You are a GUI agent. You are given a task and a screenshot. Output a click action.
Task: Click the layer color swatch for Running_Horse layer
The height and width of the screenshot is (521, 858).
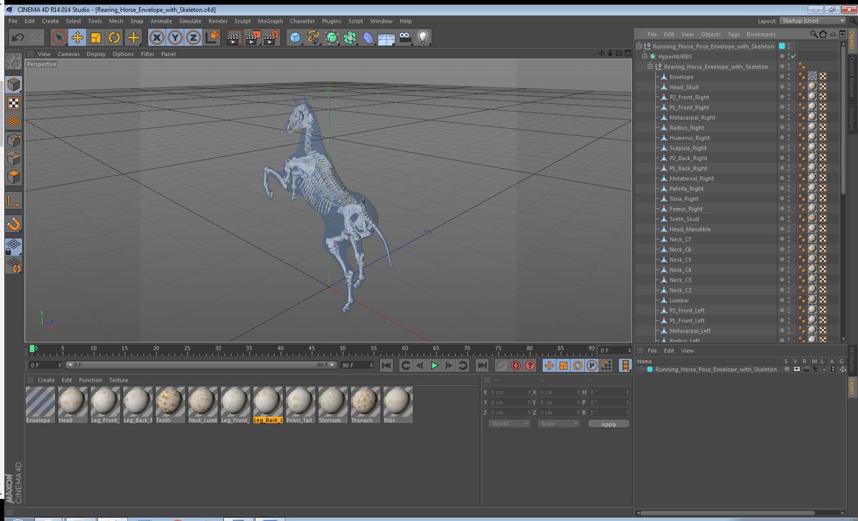click(x=650, y=370)
